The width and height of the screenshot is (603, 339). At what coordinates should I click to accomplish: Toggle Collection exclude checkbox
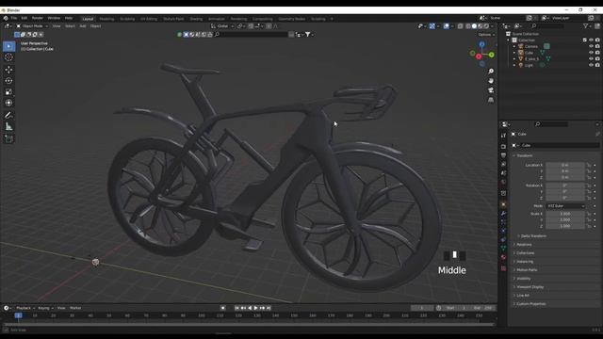[585, 40]
